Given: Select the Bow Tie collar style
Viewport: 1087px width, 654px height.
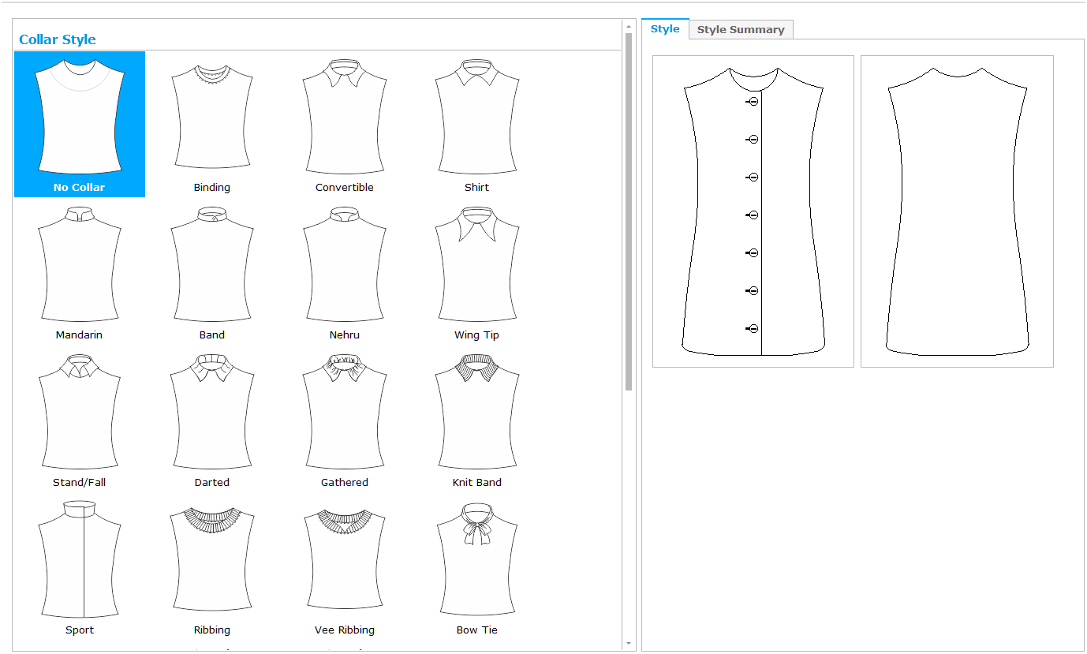Looking at the screenshot, I should coord(476,566).
